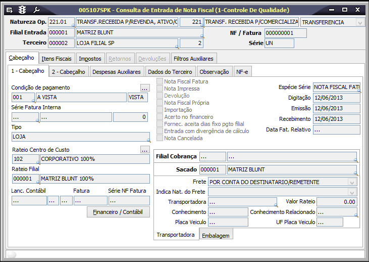Switch to Itens Fiscais tab
Image resolution: width=369 pixels, height=262 pixels.
pos(57,59)
